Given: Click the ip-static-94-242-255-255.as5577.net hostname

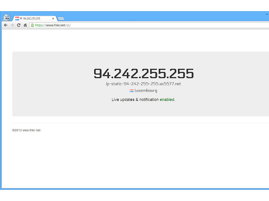Looking at the screenshot, I should [x=143, y=84].
